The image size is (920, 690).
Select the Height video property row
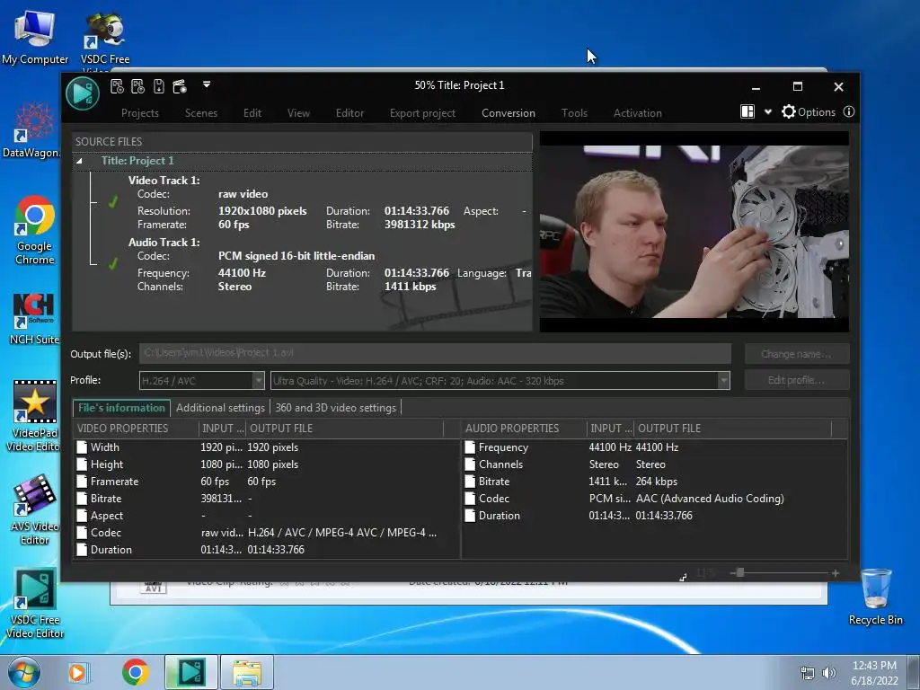pyautogui.click(x=267, y=464)
